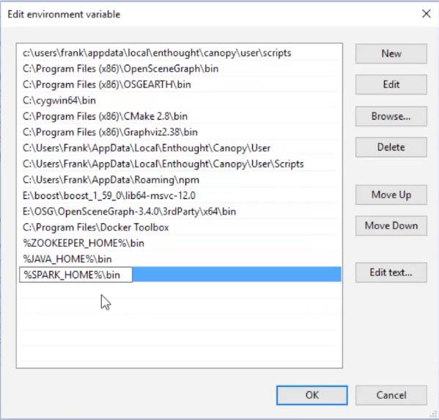Close the dialog with the X icon

click(426, 13)
